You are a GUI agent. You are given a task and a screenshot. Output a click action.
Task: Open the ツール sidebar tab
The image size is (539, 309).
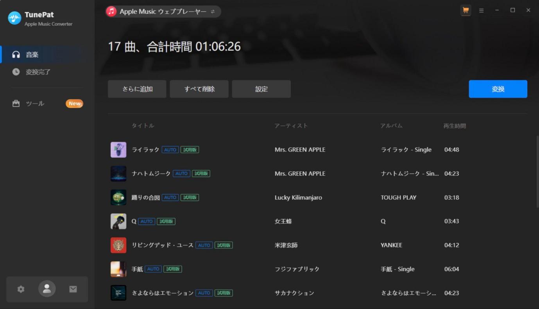tap(47, 104)
